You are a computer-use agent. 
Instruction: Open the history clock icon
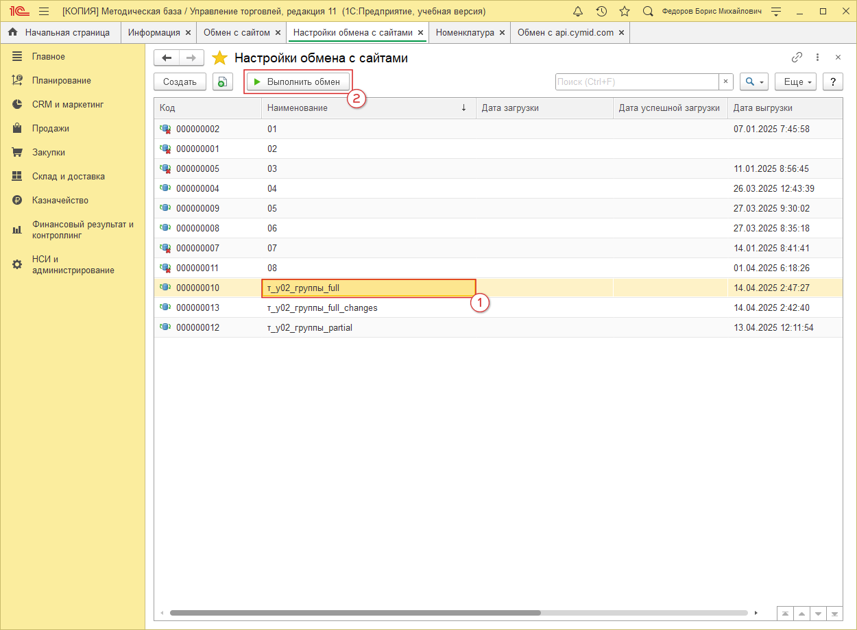pos(601,12)
